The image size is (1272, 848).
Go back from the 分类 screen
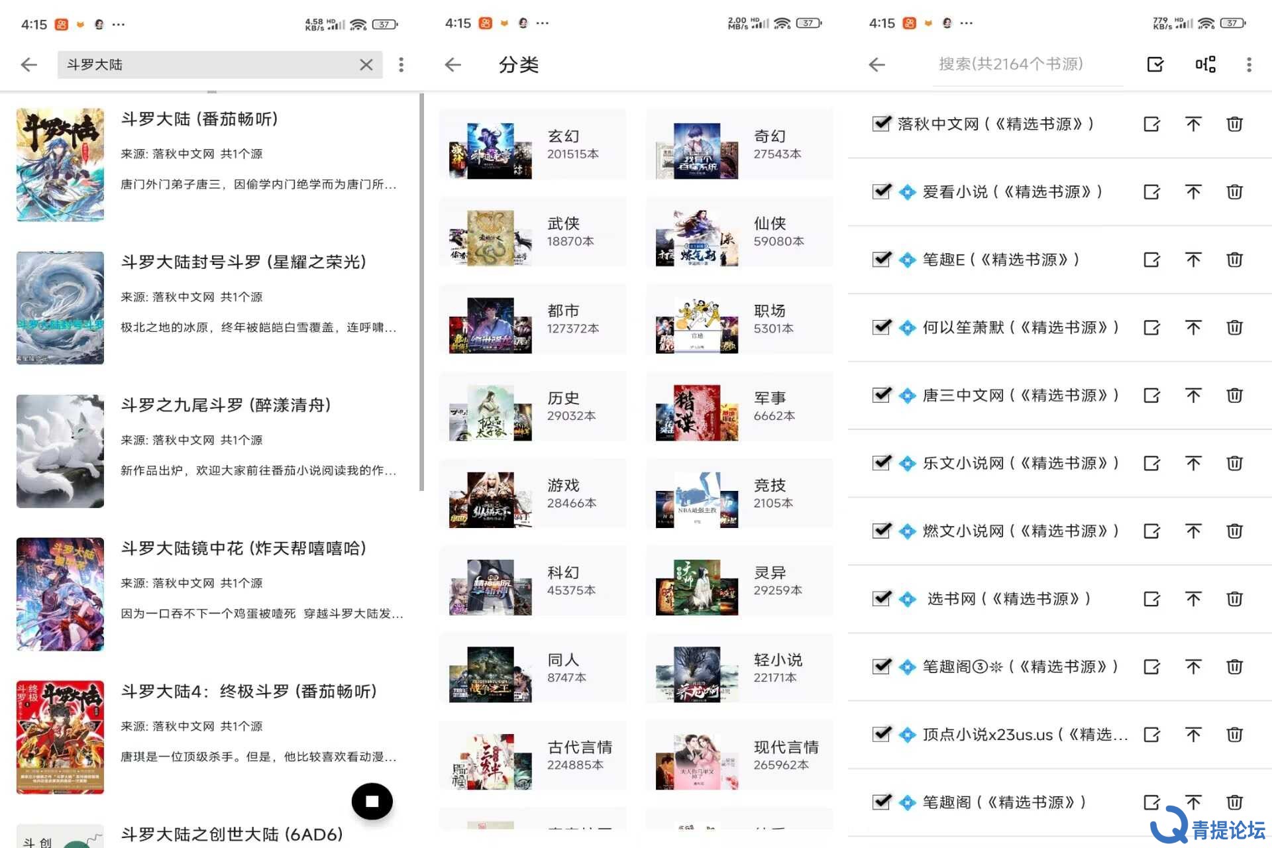click(453, 64)
